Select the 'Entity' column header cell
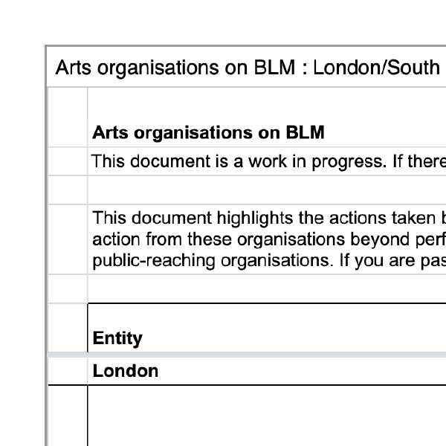Image resolution: width=446 pixels, height=446 pixels. (x=267, y=328)
